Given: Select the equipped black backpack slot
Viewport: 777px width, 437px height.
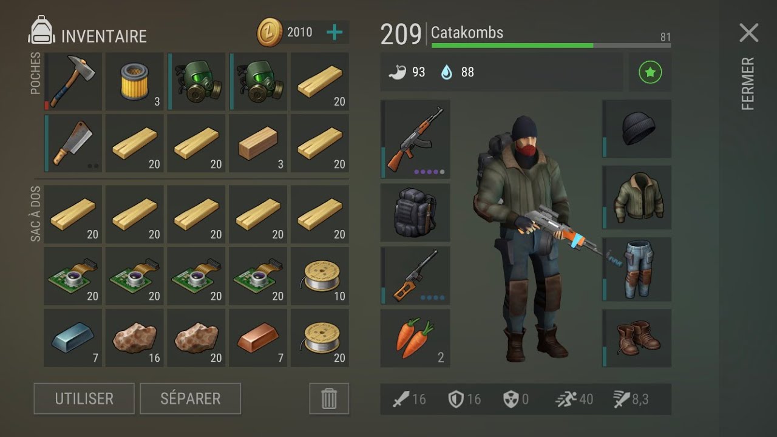Looking at the screenshot, I should pos(415,213).
